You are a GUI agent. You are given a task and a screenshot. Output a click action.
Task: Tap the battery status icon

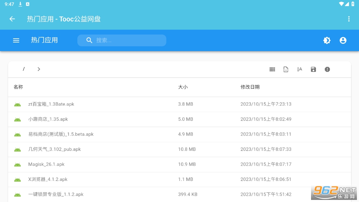(x=353, y=4)
